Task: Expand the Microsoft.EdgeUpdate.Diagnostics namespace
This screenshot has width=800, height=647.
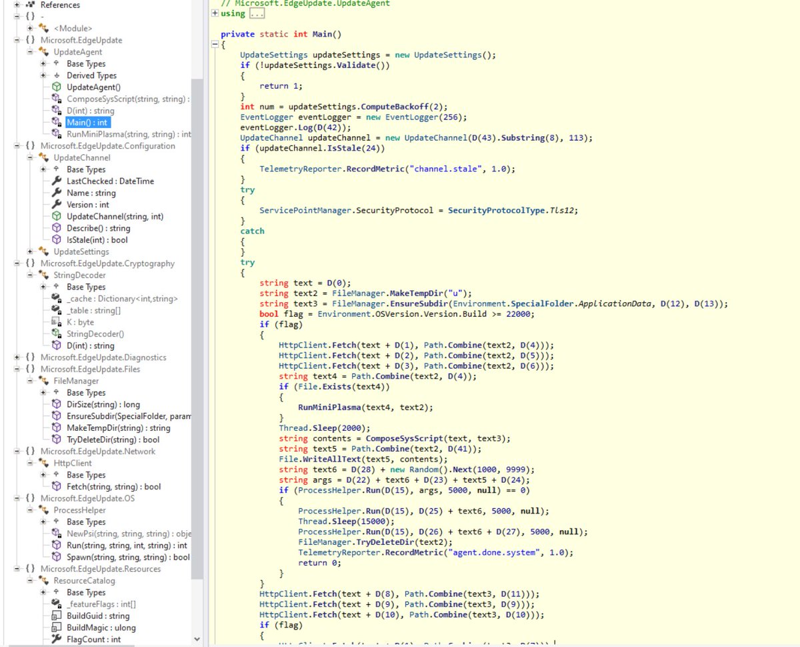Action: pos(17,358)
